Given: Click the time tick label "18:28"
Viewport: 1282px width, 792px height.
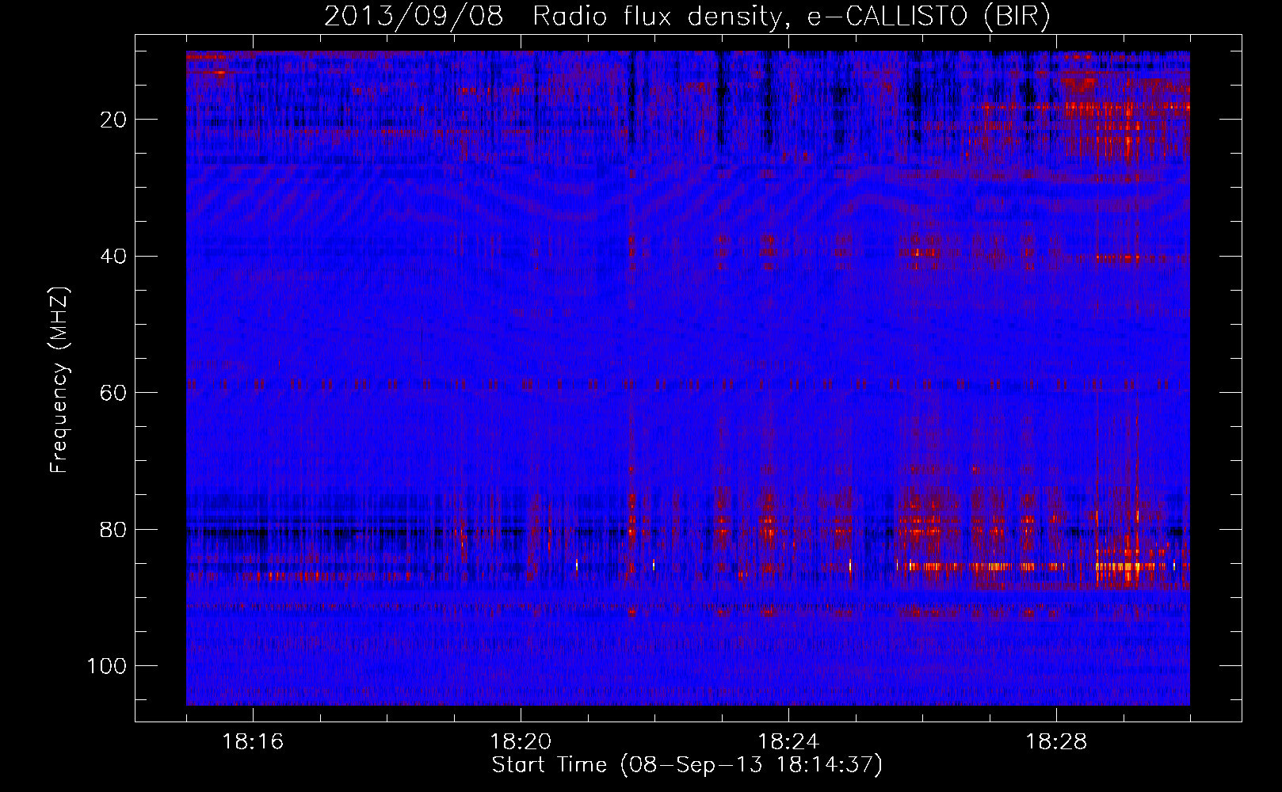Looking at the screenshot, I should click(1056, 741).
